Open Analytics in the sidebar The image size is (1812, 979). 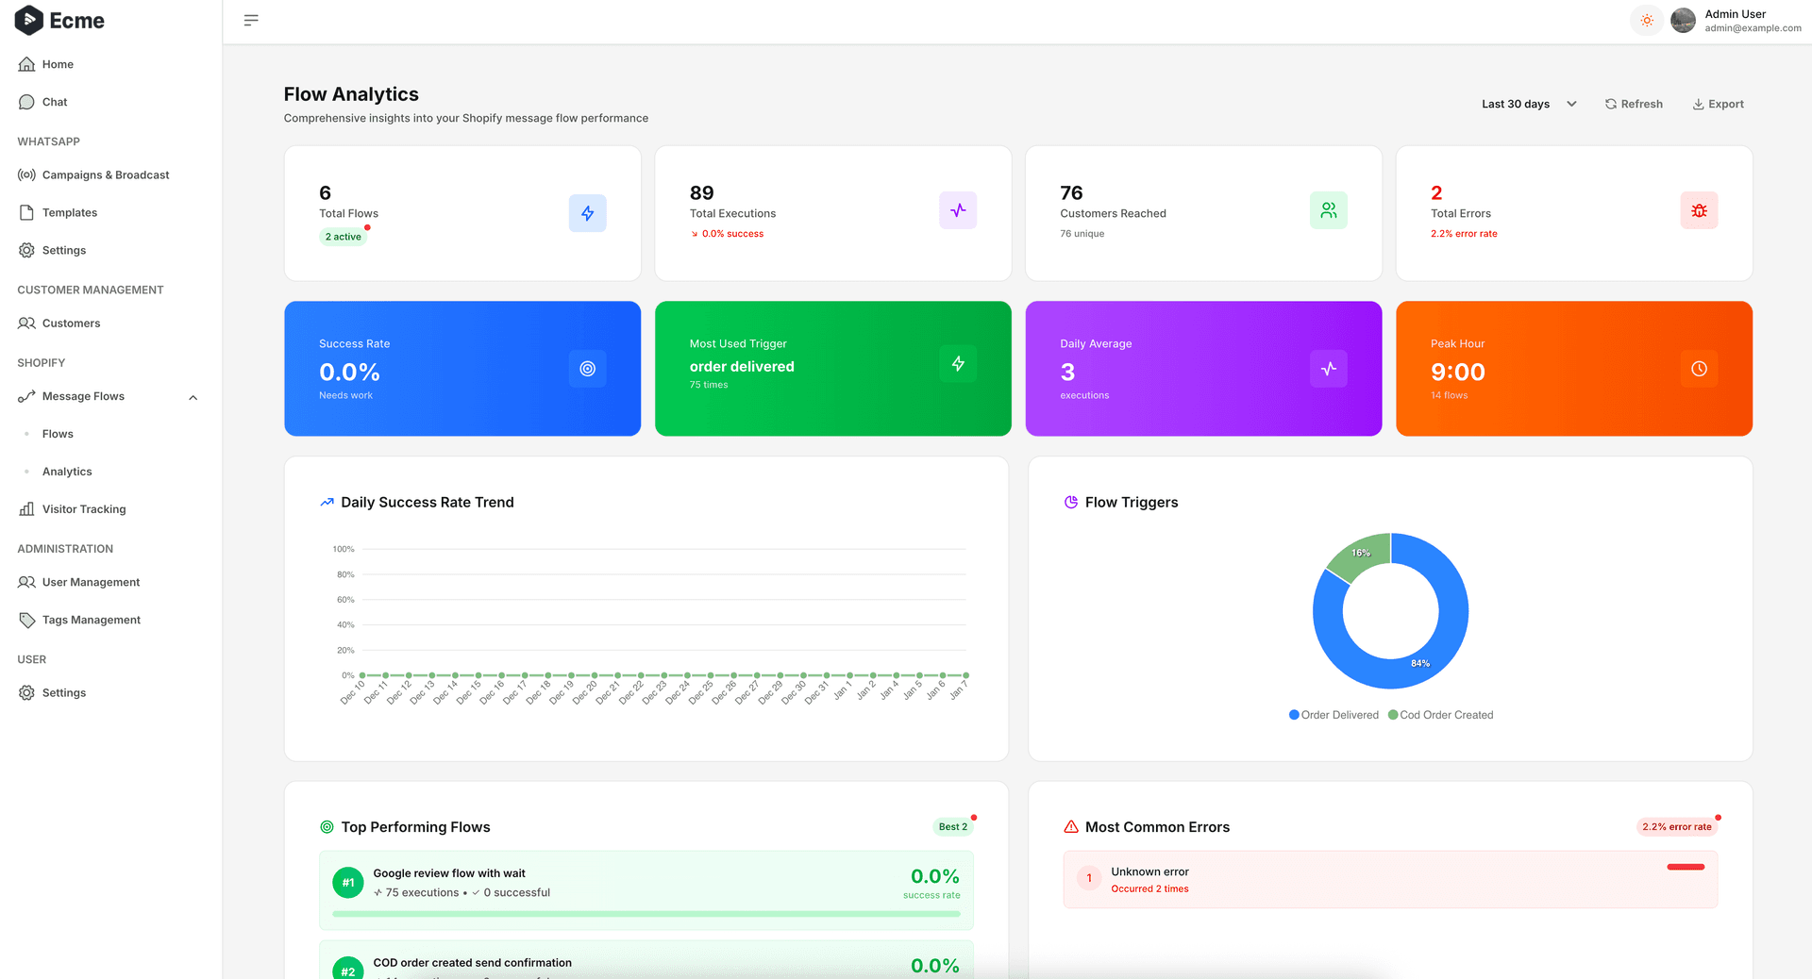coord(67,472)
